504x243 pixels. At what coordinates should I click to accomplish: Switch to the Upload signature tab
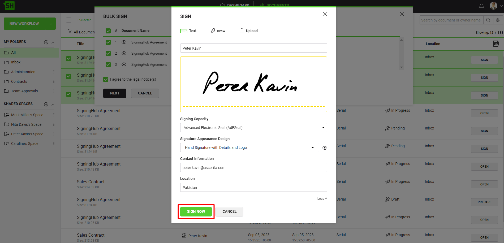click(249, 31)
